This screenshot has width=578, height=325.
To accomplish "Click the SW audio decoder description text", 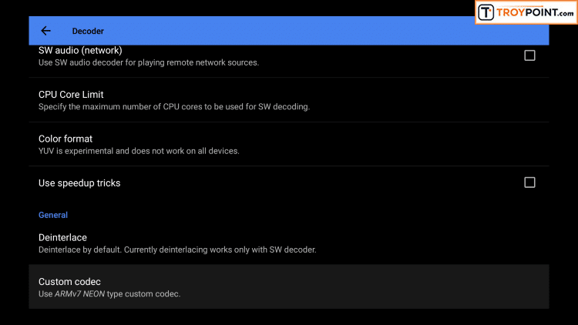I will [x=148, y=62].
